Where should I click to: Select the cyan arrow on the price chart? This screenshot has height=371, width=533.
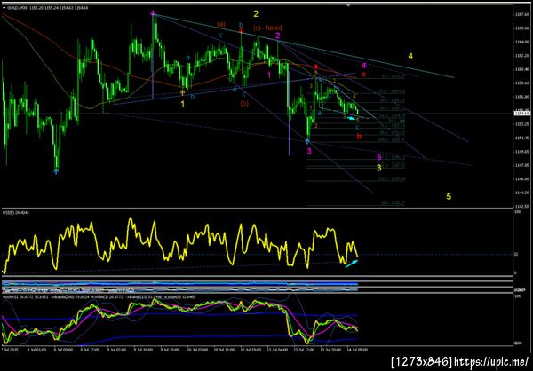tap(353, 118)
